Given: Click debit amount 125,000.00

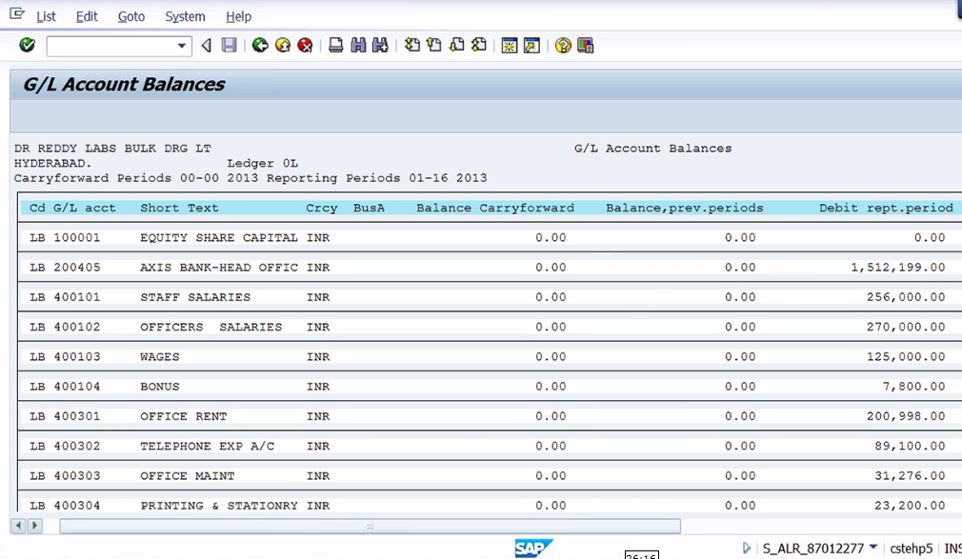Looking at the screenshot, I should [x=906, y=356].
